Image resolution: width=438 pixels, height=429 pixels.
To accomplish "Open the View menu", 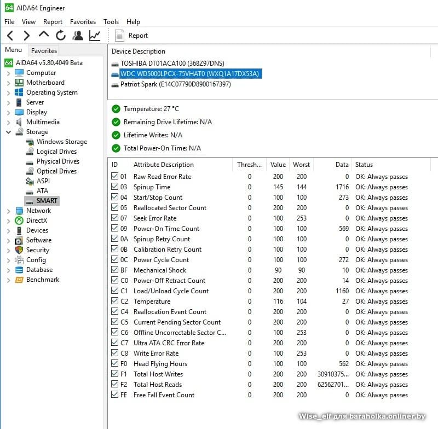I will (x=28, y=22).
